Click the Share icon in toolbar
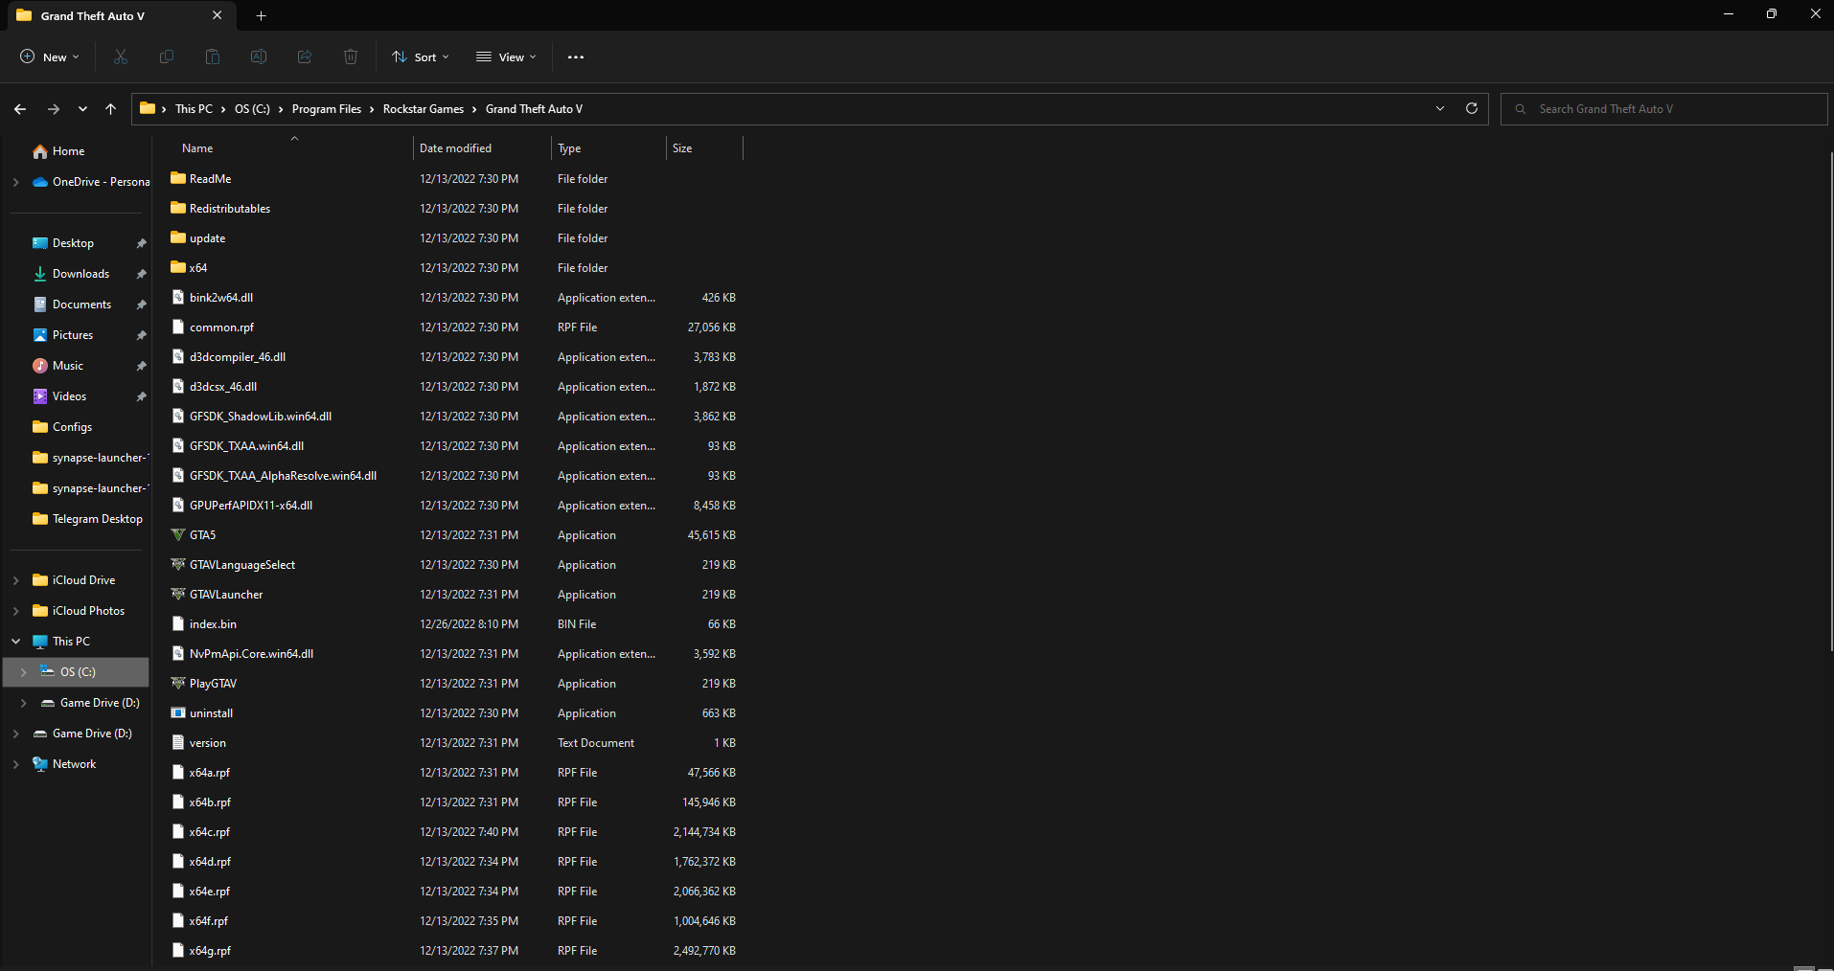The image size is (1834, 971). (x=305, y=57)
